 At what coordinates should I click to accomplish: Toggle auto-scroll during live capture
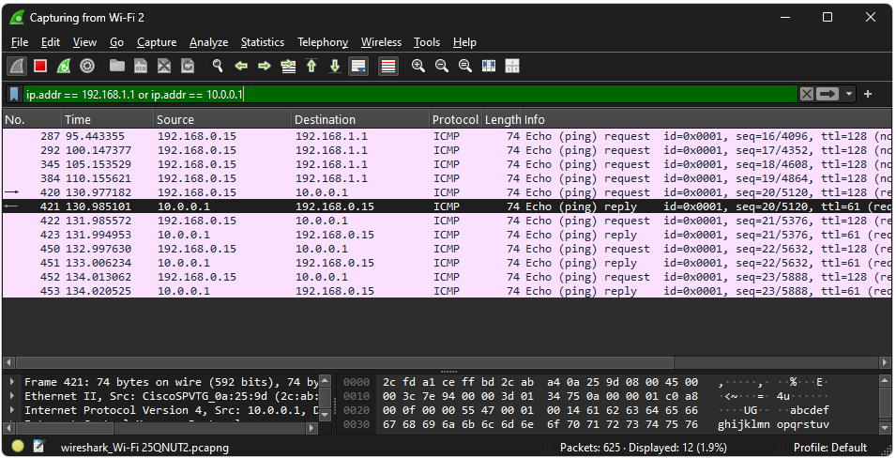tap(357, 66)
